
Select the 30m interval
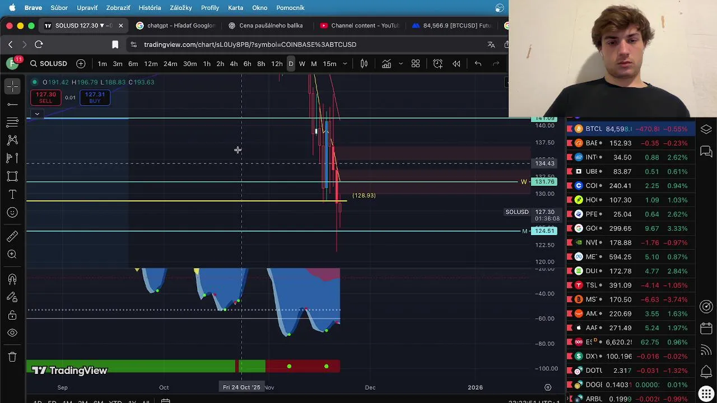click(x=190, y=64)
